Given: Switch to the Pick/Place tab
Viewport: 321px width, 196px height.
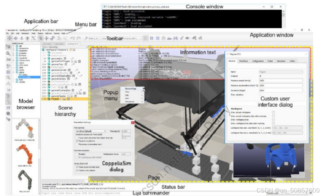Looking at the screenshot, I should pyautogui.click(x=244, y=61).
